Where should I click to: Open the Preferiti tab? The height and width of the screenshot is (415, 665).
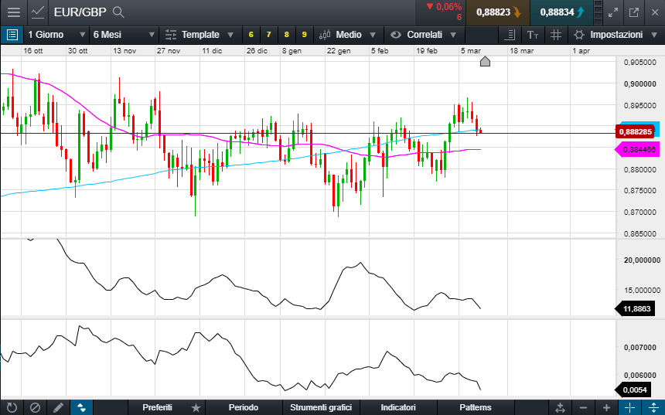click(157, 407)
